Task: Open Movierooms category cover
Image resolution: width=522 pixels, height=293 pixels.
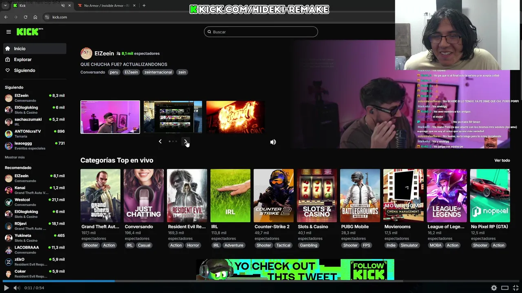Action: pyautogui.click(x=403, y=196)
